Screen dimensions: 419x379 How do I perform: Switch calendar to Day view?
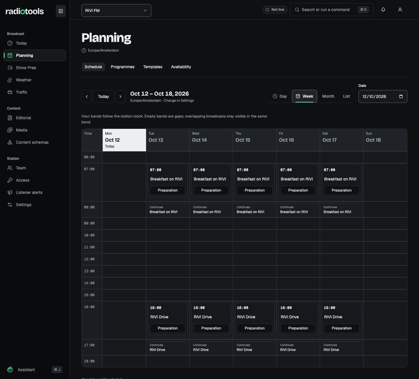tap(280, 96)
